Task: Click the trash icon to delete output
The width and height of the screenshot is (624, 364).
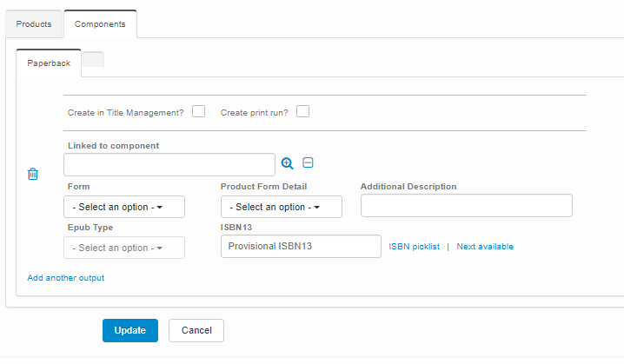Action: [33, 174]
